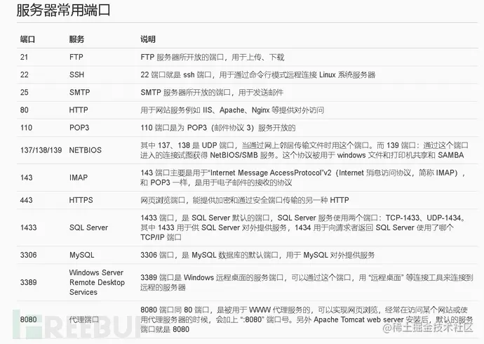This screenshot has height=344, width=484.
Task: Click the description about 发送邮件
Action: [x=212, y=93]
